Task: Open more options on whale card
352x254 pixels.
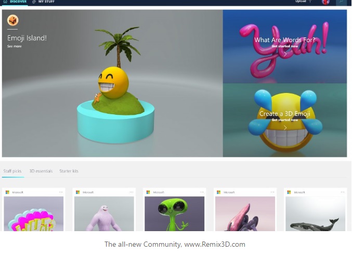Action: coord(343,192)
